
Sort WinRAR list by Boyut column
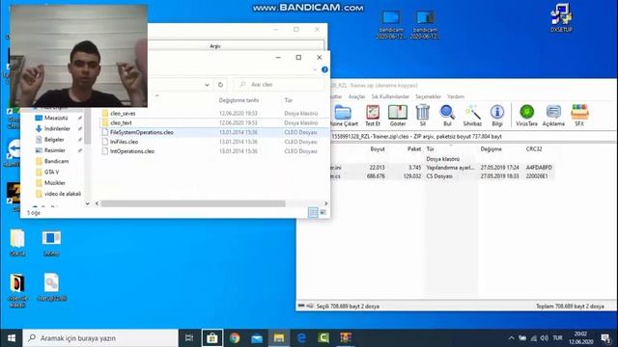tap(378, 149)
